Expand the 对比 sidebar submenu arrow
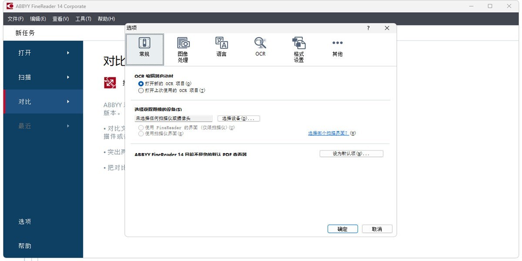This screenshot has height=261, width=522. click(x=68, y=102)
